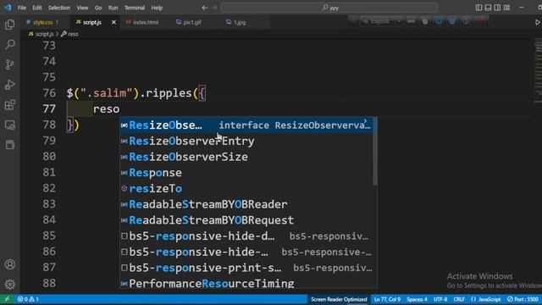Click the command center search box
The image size is (542, 305).
pos(329,8)
